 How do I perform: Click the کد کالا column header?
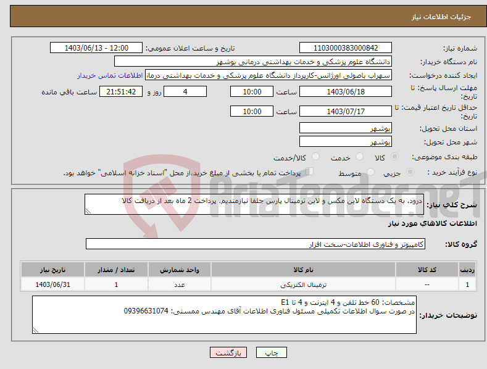pyautogui.click(x=427, y=270)
